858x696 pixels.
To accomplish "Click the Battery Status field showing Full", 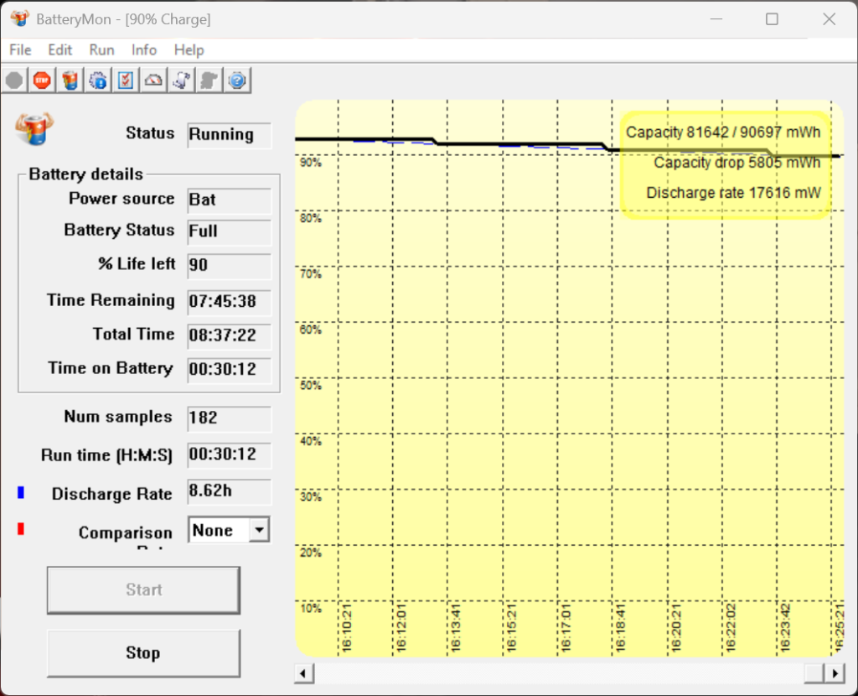I will pyautogui.click(x=230, y=232).
